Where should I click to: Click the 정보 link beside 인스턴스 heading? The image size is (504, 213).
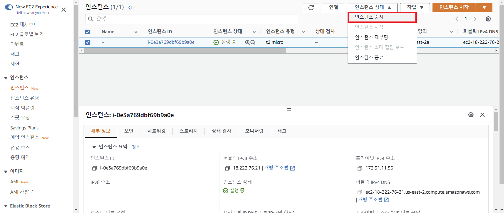click(x=132, y=8)
